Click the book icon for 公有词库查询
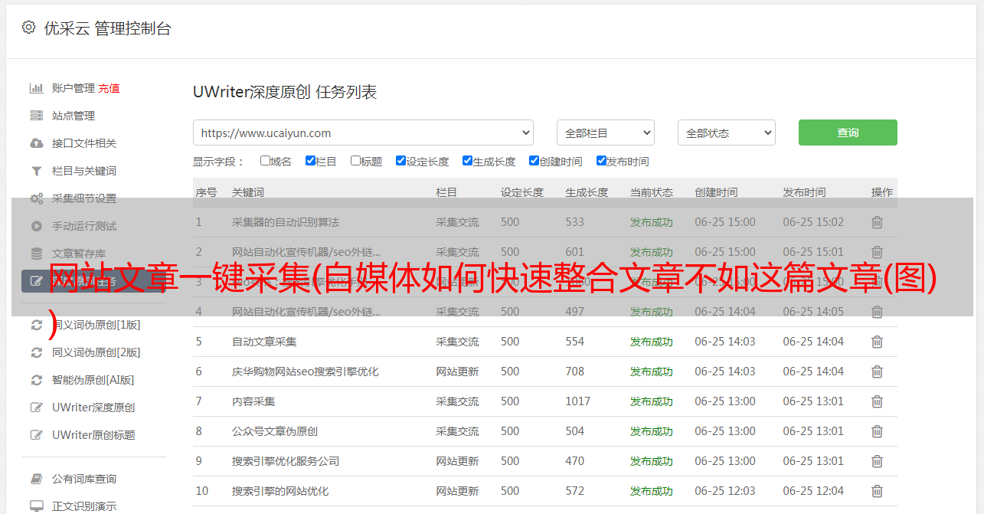The height and width of the screenshot is (514, 984). pos(36,479)
